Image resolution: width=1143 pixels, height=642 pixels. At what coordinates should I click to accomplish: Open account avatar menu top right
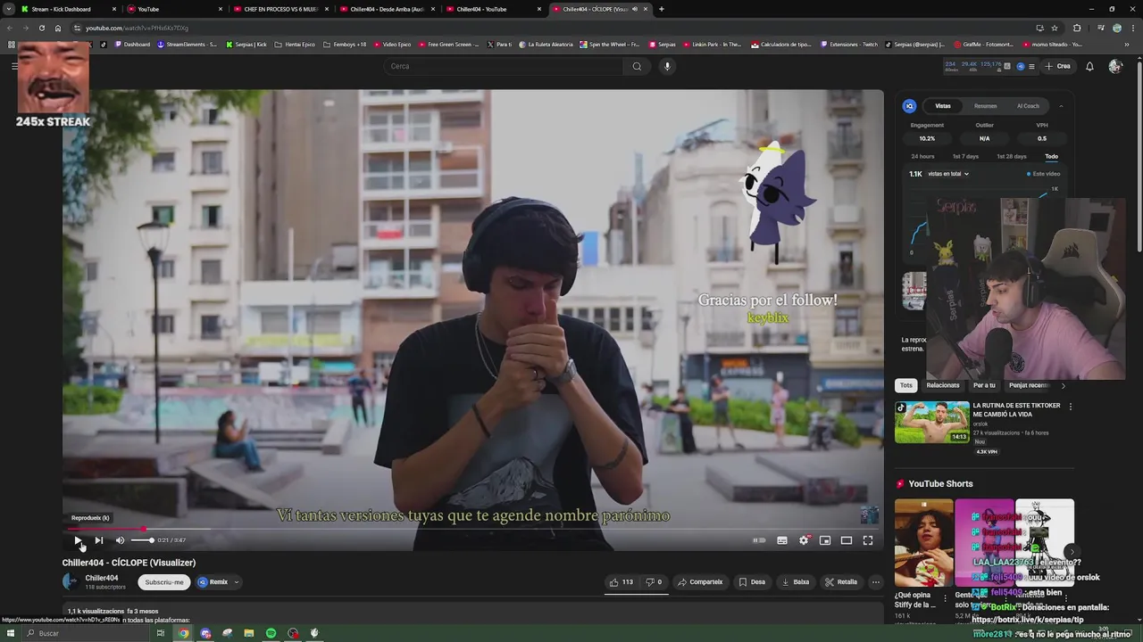pyautogui.click(x=1115, y=66)
